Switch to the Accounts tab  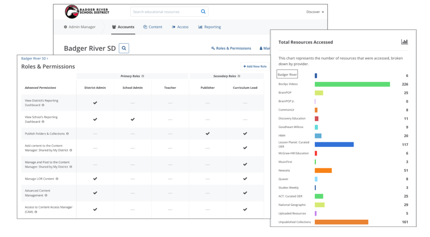coord(123,27)
